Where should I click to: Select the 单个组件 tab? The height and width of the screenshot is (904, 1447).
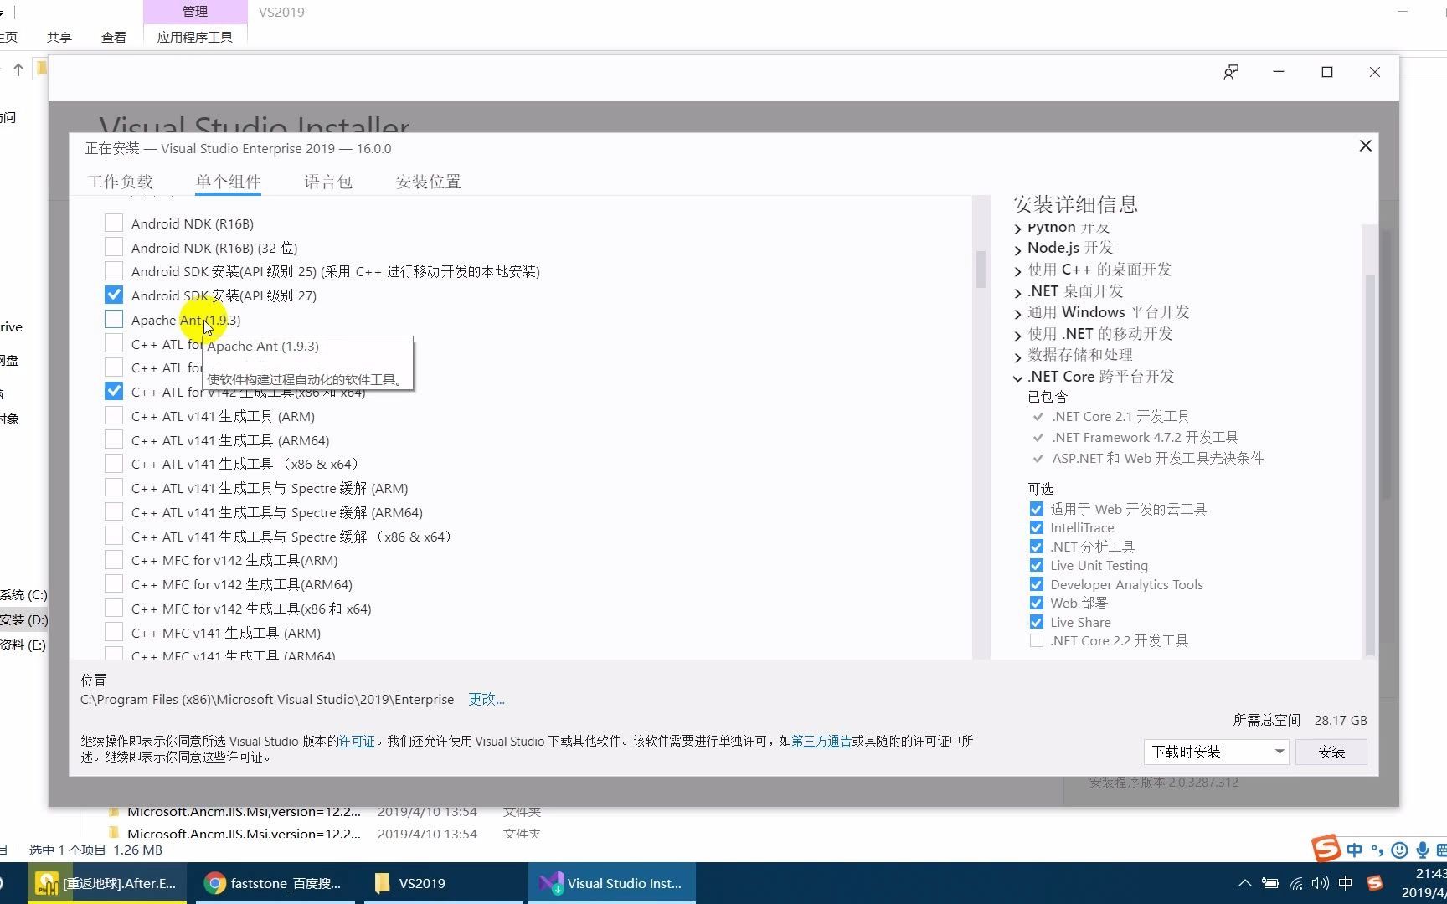point(228,182)
